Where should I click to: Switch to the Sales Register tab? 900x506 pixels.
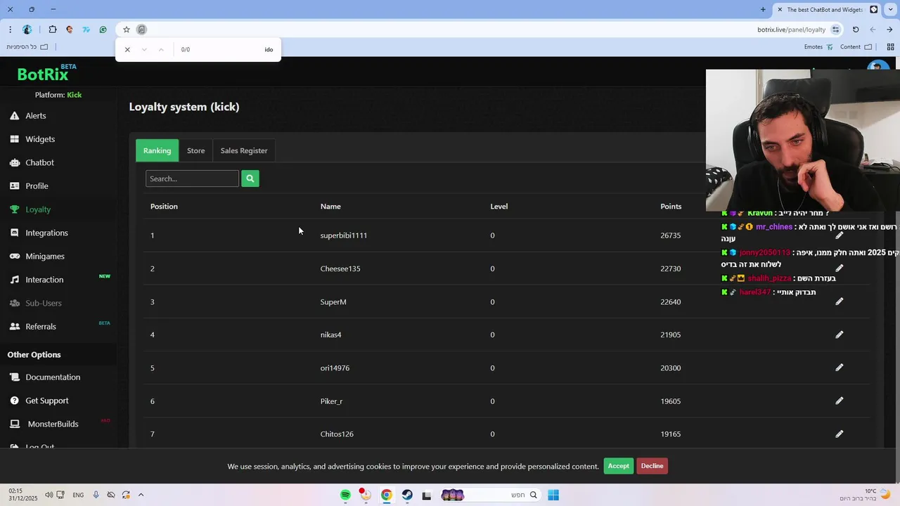pos(244,150)
